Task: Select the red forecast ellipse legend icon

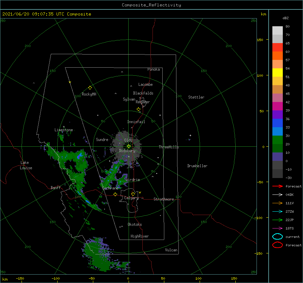Action: click(277, 245)
